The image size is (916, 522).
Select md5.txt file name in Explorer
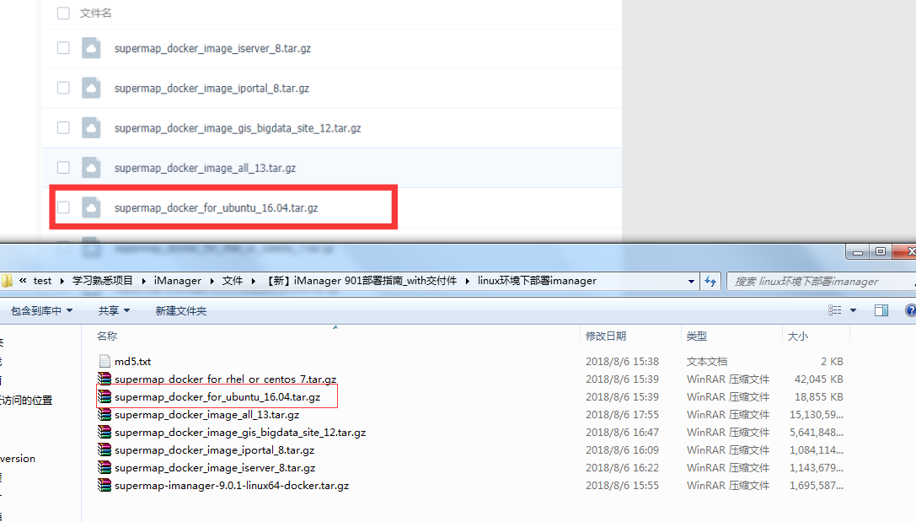pyautogui.click(x=132, y=361)
